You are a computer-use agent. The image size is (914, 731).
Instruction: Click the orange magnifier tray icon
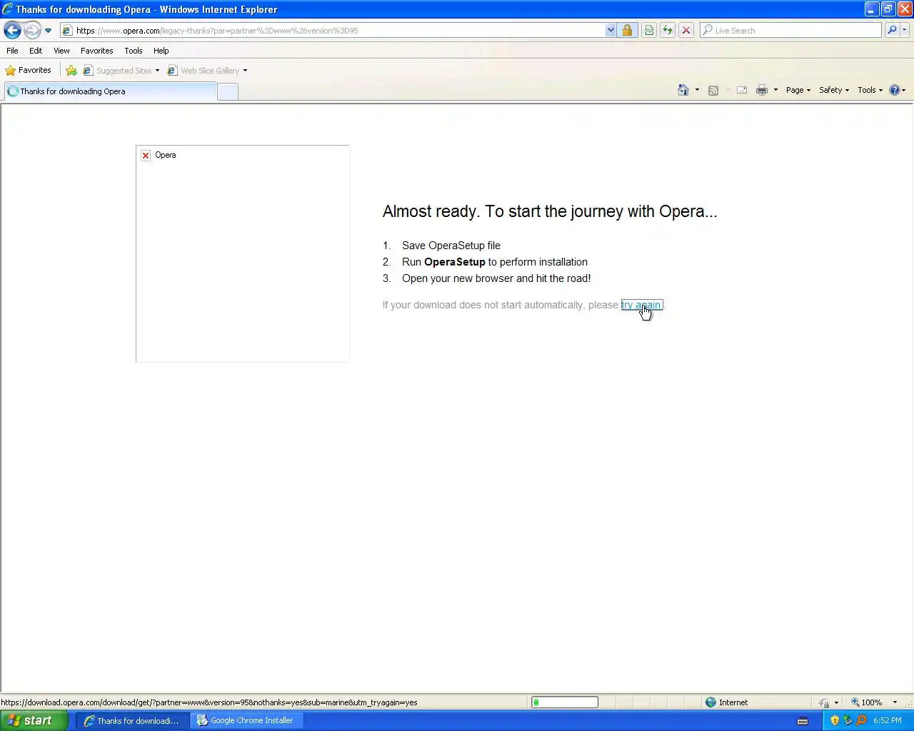coord(861,720)
